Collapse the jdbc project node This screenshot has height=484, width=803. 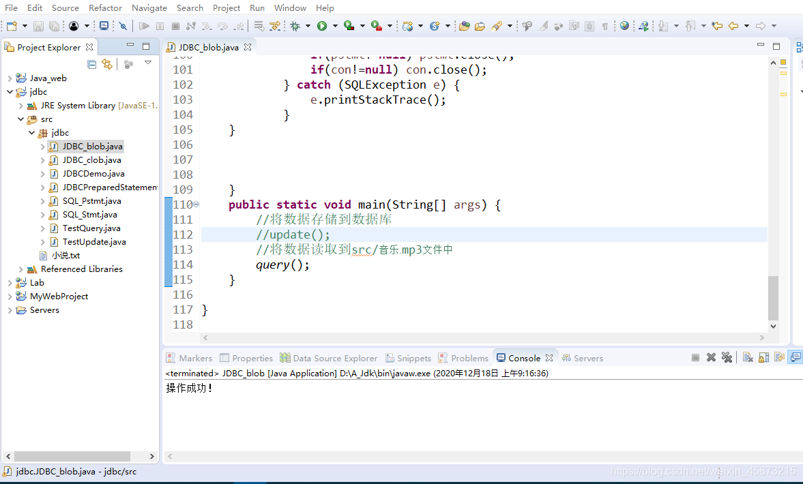[10, 91]
